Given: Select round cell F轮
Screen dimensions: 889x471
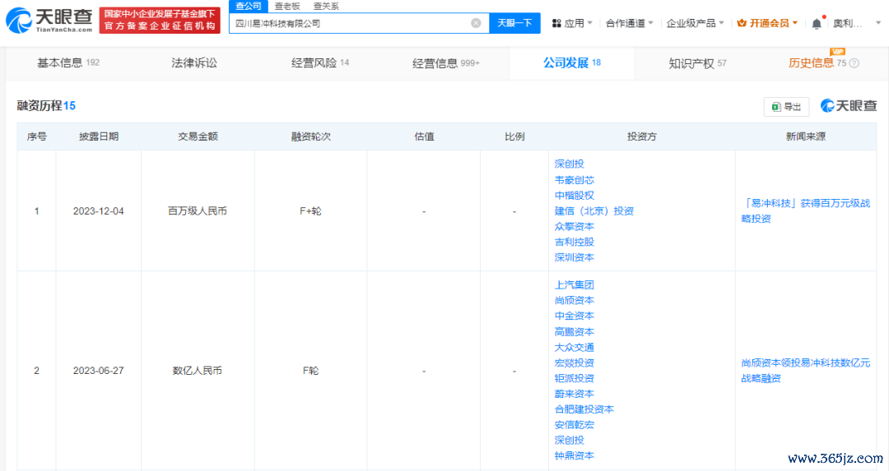Looking at the screenshot, I should coord(310,371).
